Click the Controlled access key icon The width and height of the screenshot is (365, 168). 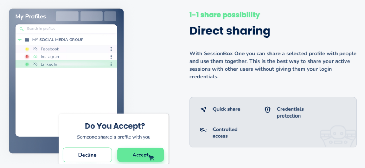(x=204, y=130)
